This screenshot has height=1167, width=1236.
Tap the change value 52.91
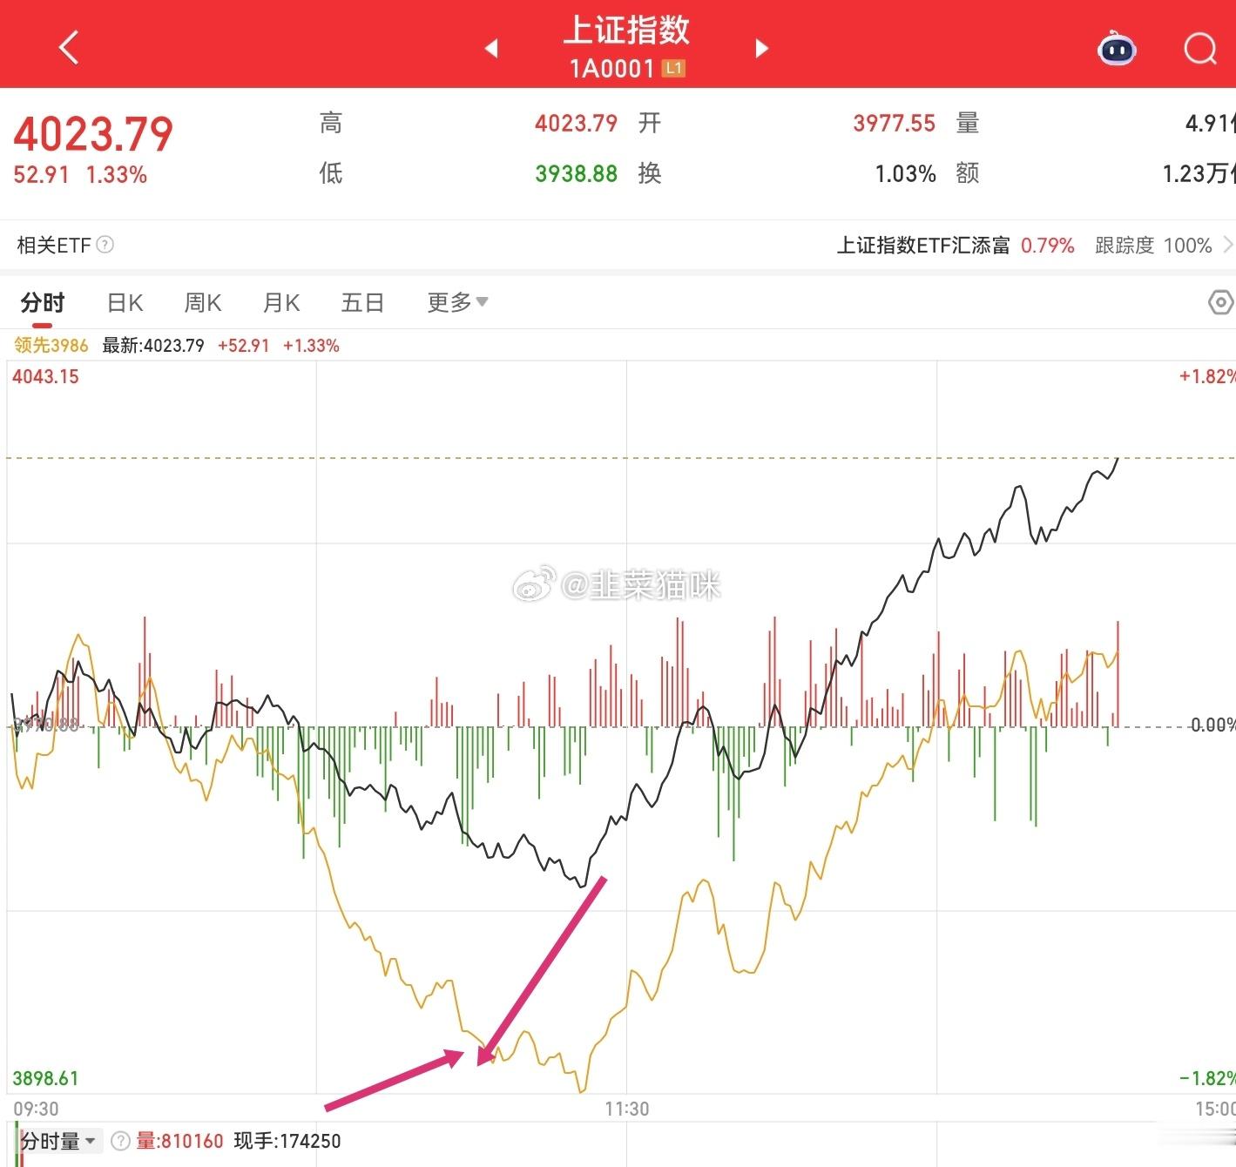coord(41,175)
